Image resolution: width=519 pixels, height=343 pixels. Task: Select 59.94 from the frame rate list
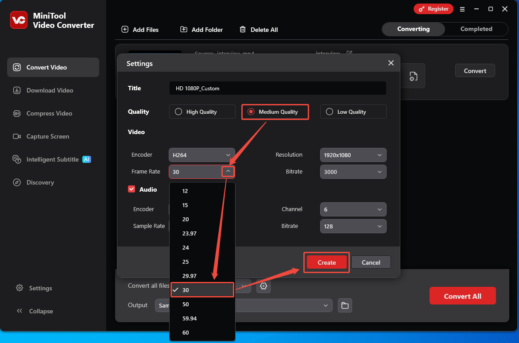tap(190, 318)
